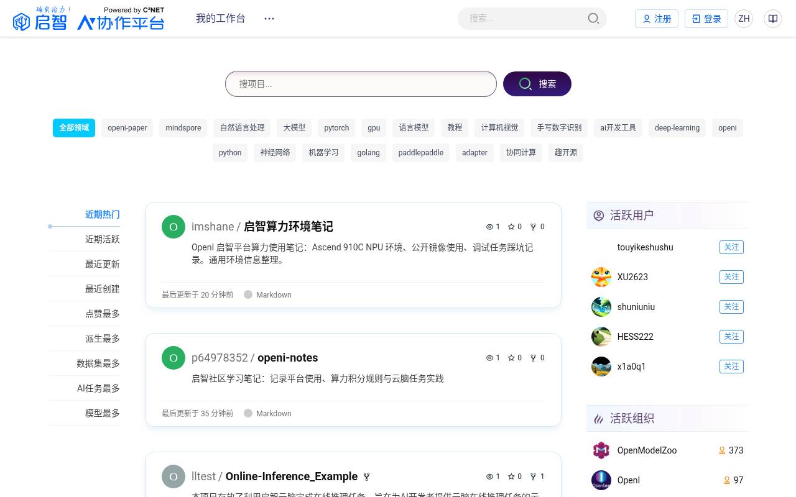
Task: Open the three-dots more menu
Action: (269, 19)
